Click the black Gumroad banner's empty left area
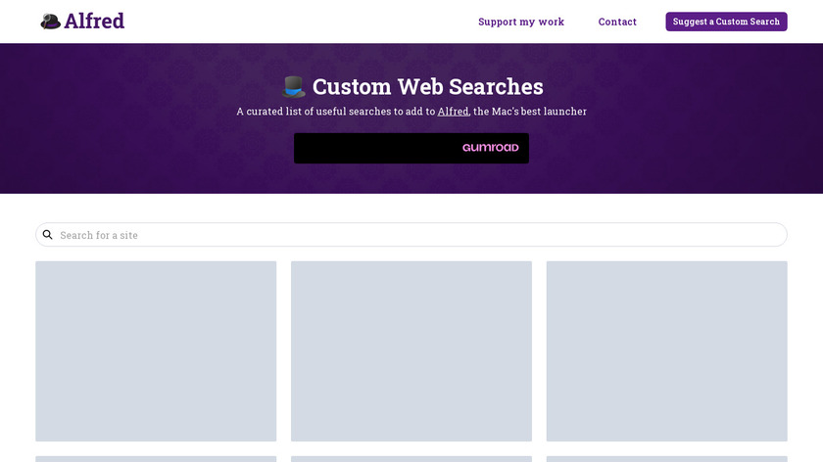This screenshot has height=462, width=823. pos(372,148)
